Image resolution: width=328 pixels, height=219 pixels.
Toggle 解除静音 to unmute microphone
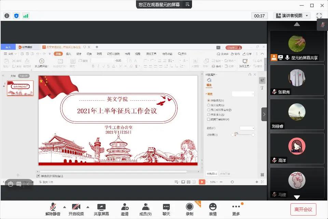pos(53,209)
